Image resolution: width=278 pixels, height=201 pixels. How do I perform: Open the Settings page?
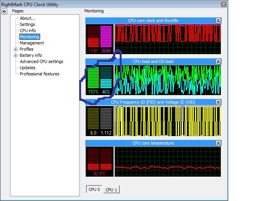tap(27, 24)
